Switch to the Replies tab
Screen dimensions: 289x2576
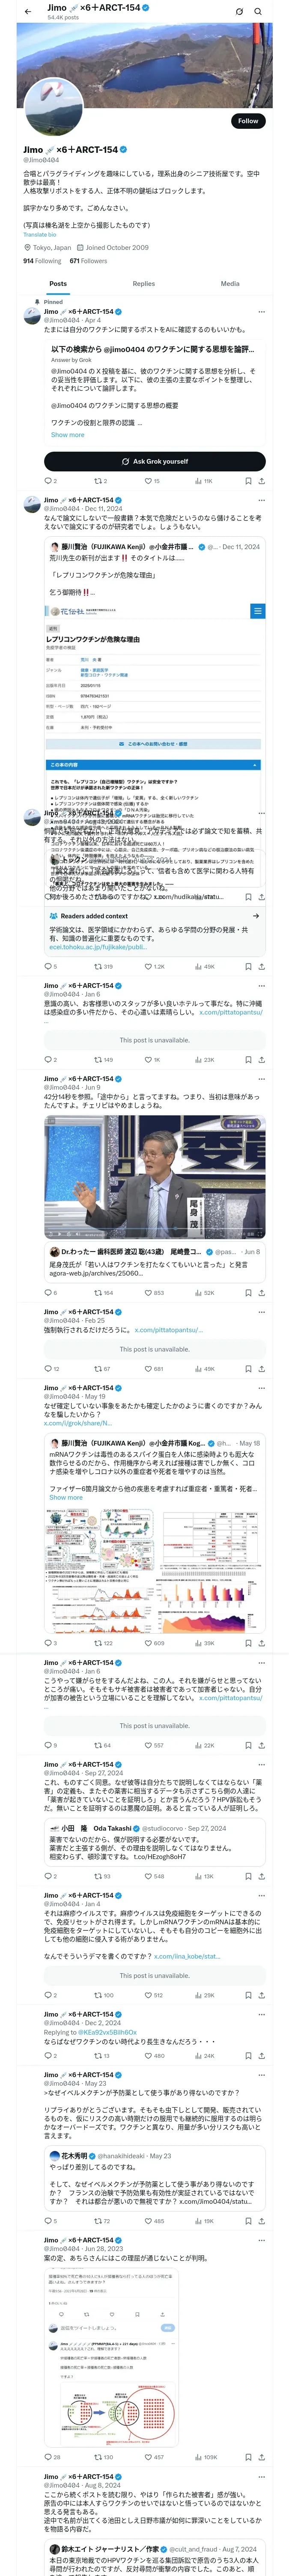coord(143,283)
